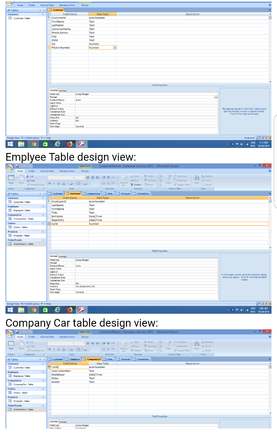Open Office button in the Company Car window

point(10,333)
